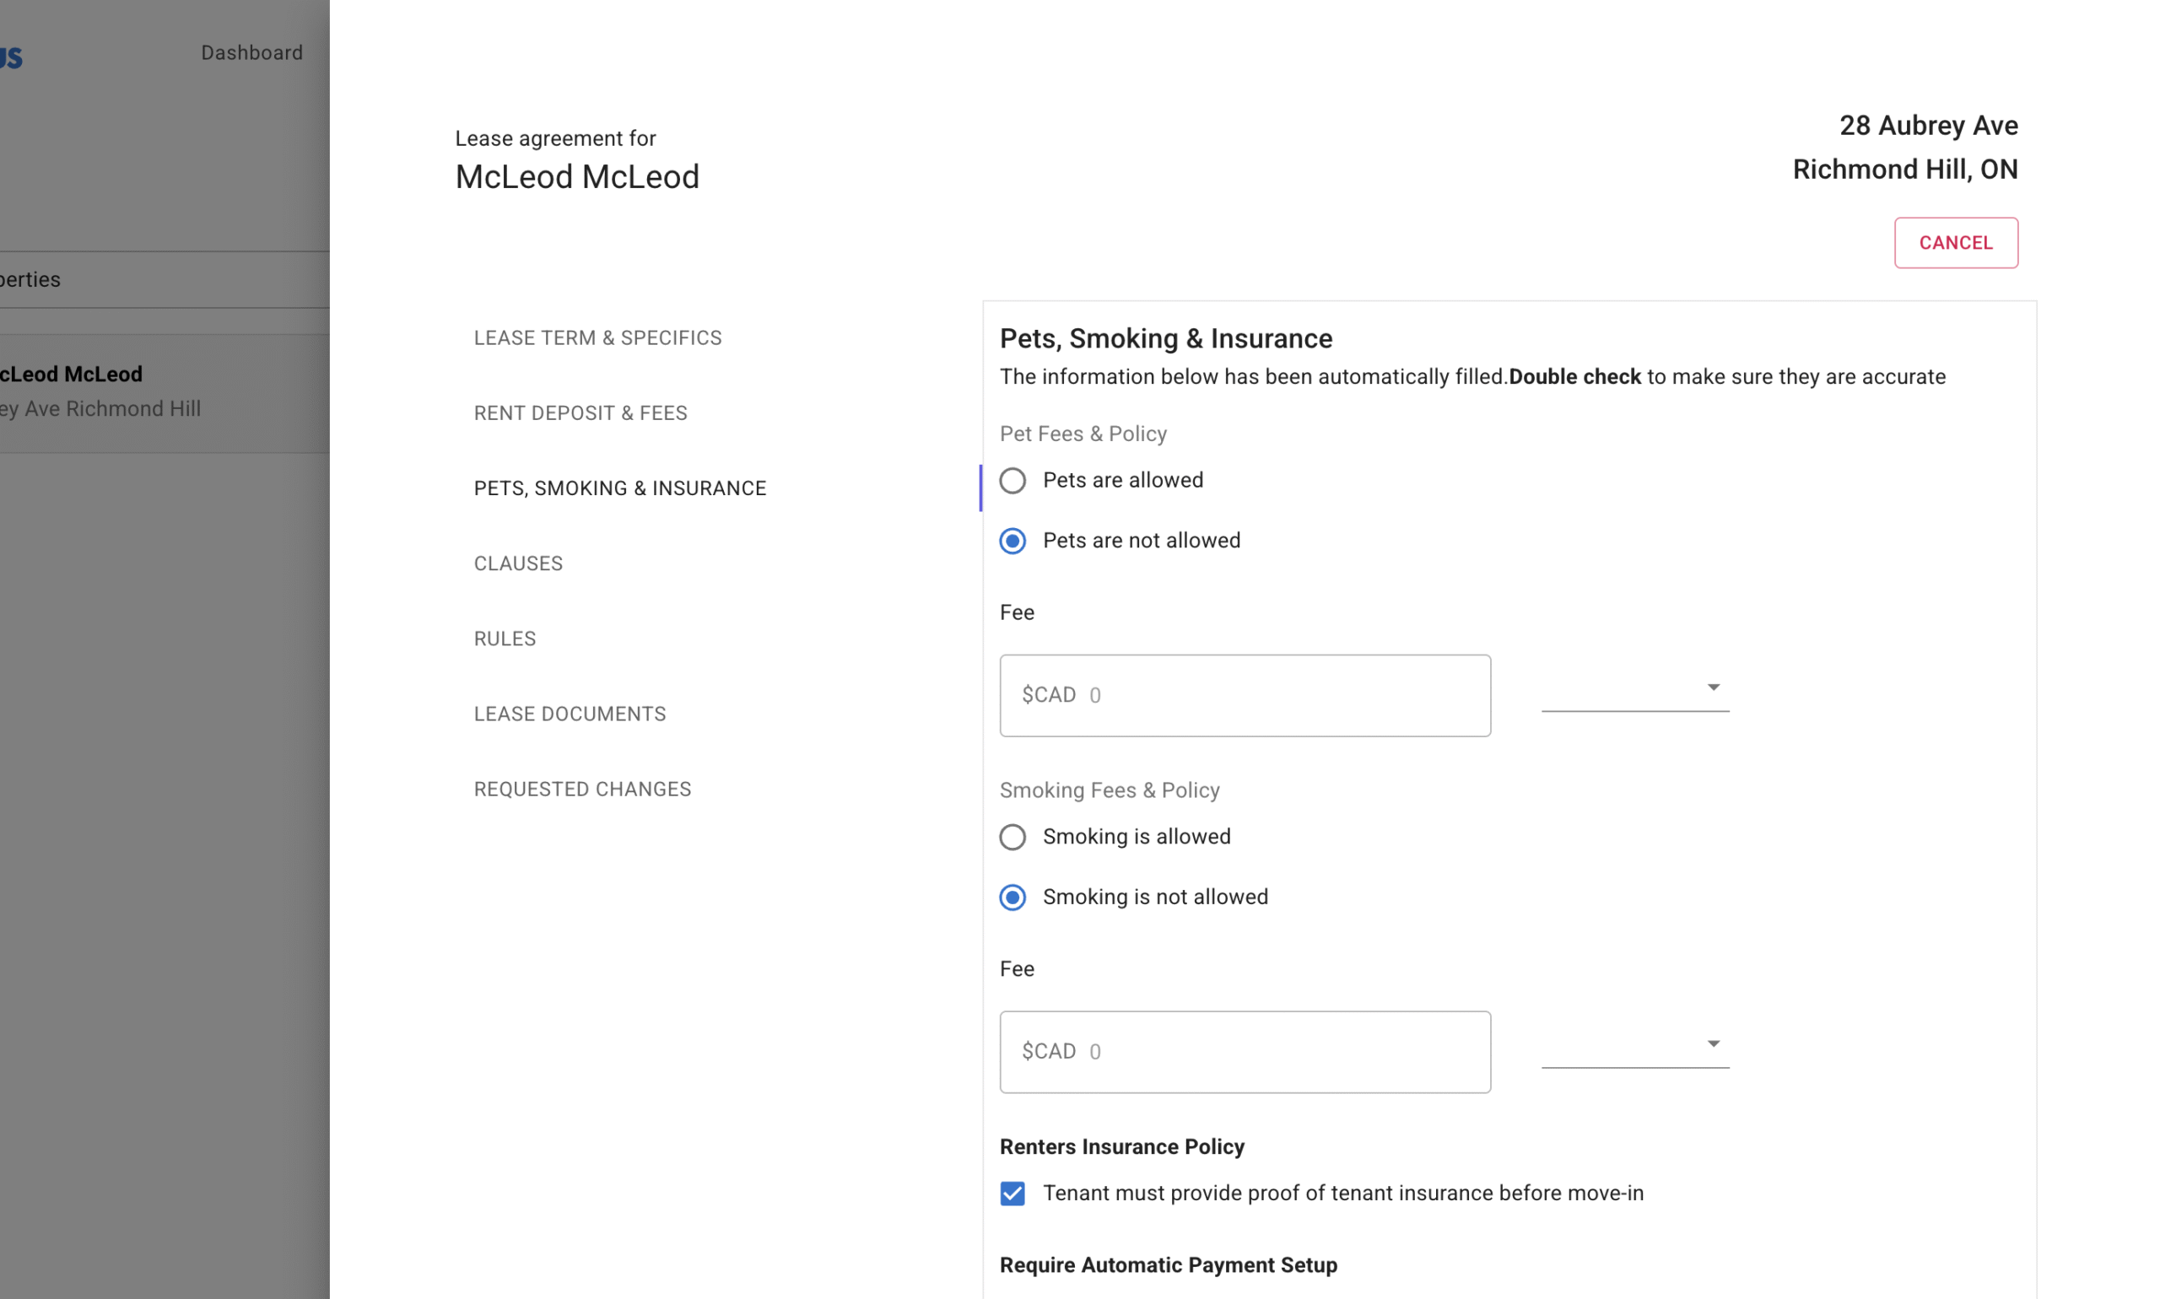Uncheck the tenant insurance proof checkbox
Viewport: 2160px width, 1299px height.
point(1012,1193)
